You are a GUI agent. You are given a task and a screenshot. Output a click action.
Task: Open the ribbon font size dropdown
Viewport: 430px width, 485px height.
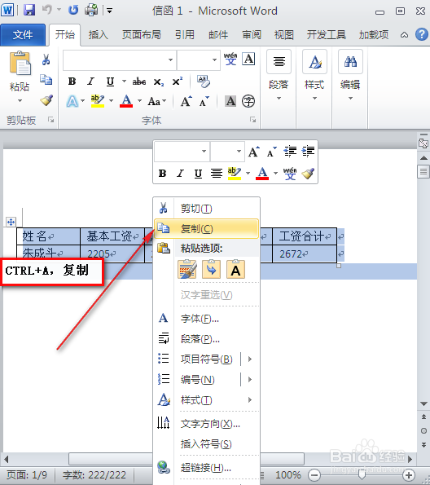coord(214,60)
